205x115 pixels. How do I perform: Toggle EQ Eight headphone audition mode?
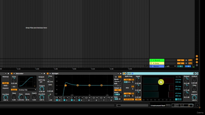(116, 77)
